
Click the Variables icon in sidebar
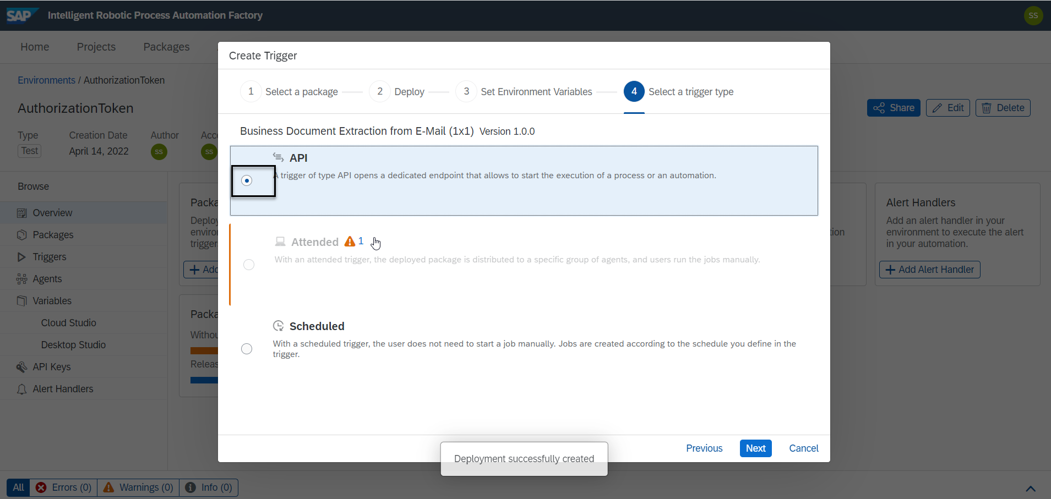pyautogui.click(x=21, y=301)
